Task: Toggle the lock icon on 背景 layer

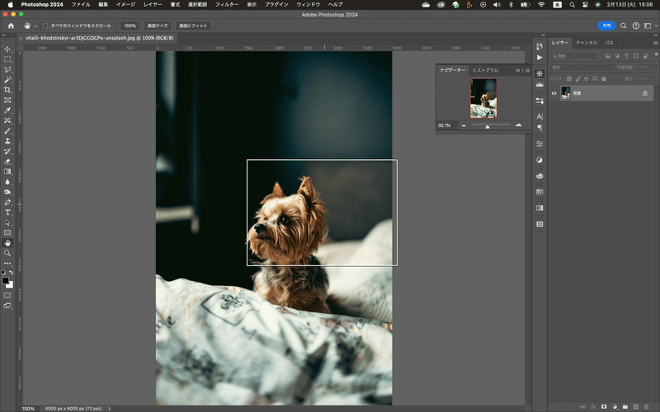Action: pos(644,93)
